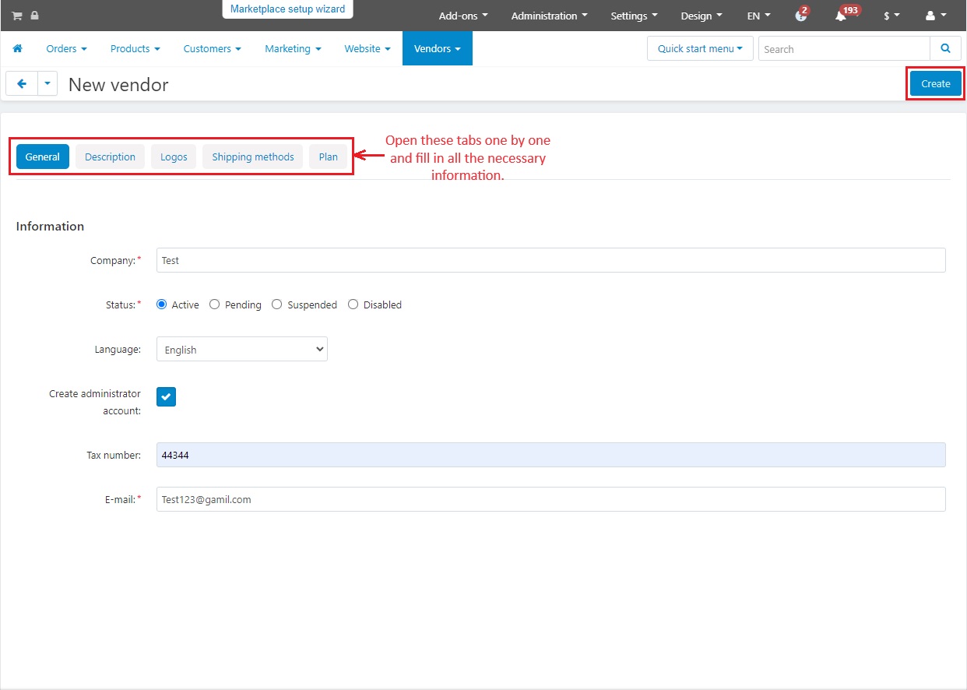
Task: Open the EN language selector
Action: [x=758, y=16]
